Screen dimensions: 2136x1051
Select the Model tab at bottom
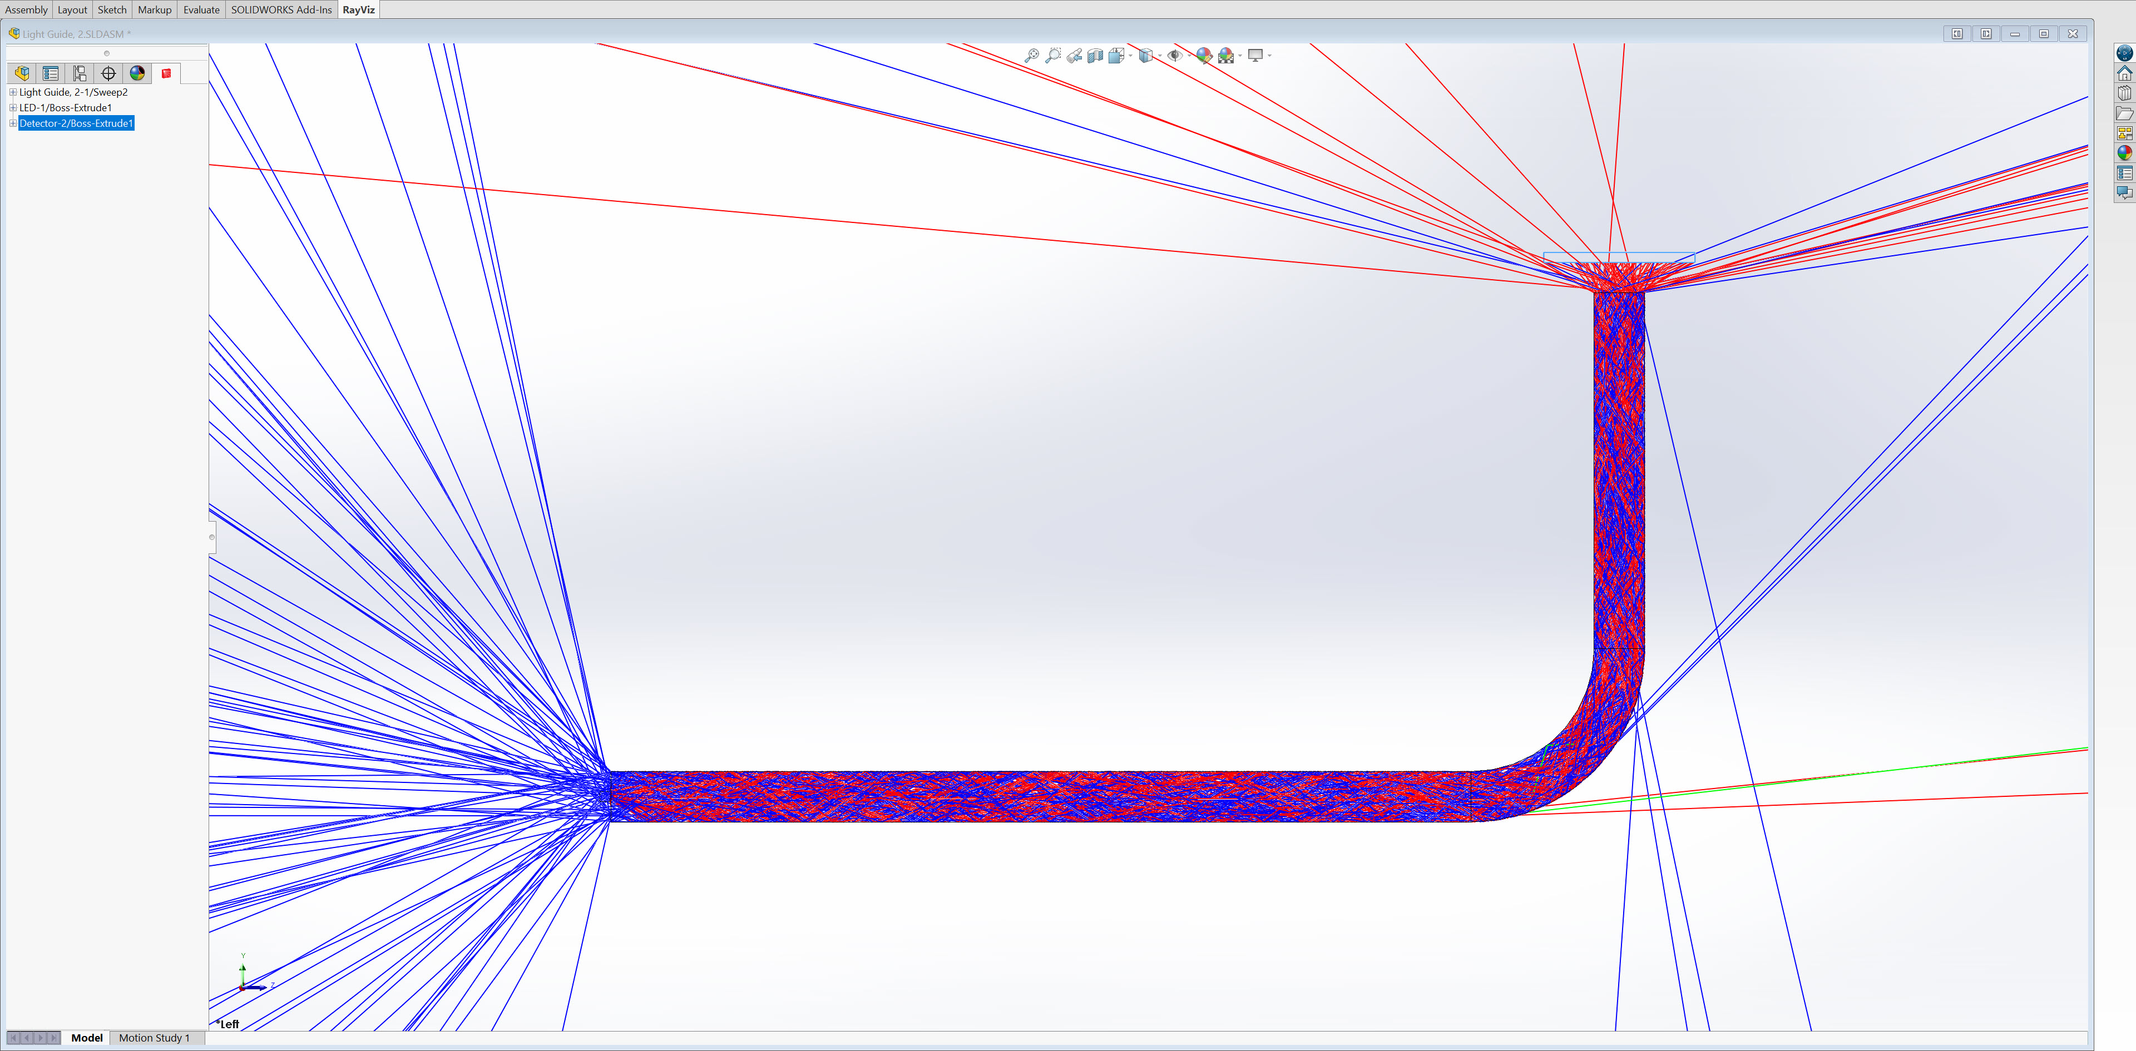pos(86,1038)
